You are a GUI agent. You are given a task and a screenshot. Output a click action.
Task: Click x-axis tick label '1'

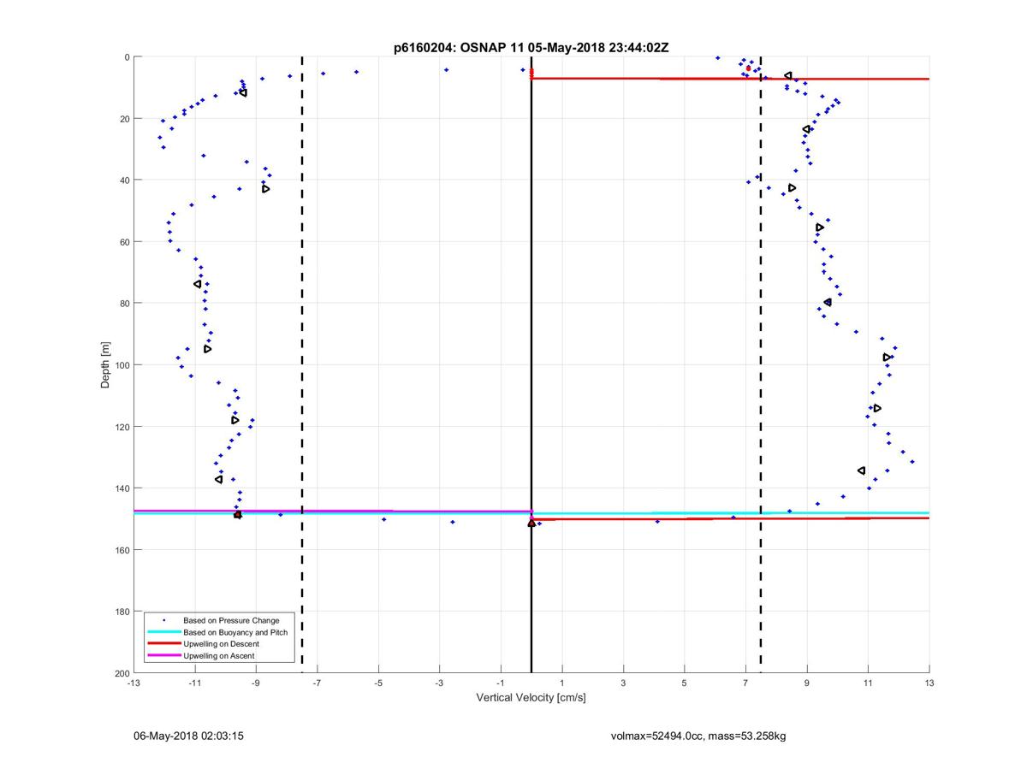tap(562, 683)
